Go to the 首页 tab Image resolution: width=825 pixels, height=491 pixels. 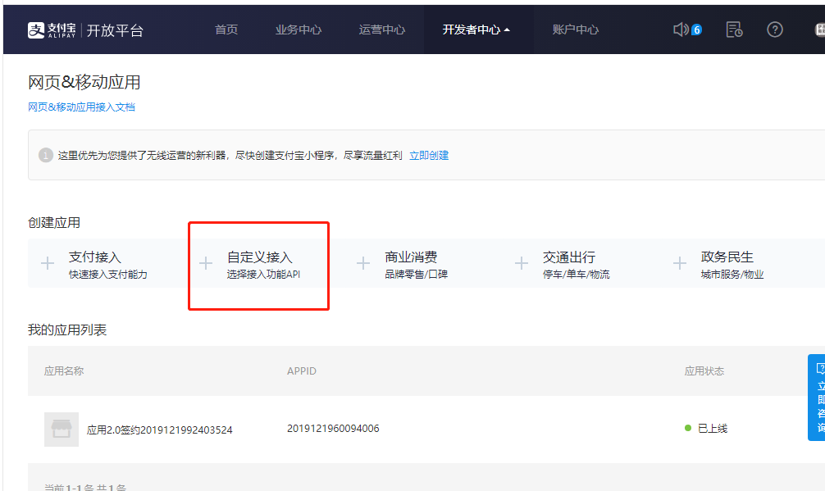(x=226, y=30)
